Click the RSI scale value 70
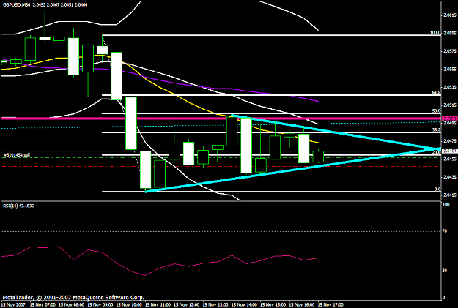The image size is (458, 308). point(445,231)
